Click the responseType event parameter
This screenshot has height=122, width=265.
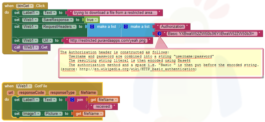62,93
